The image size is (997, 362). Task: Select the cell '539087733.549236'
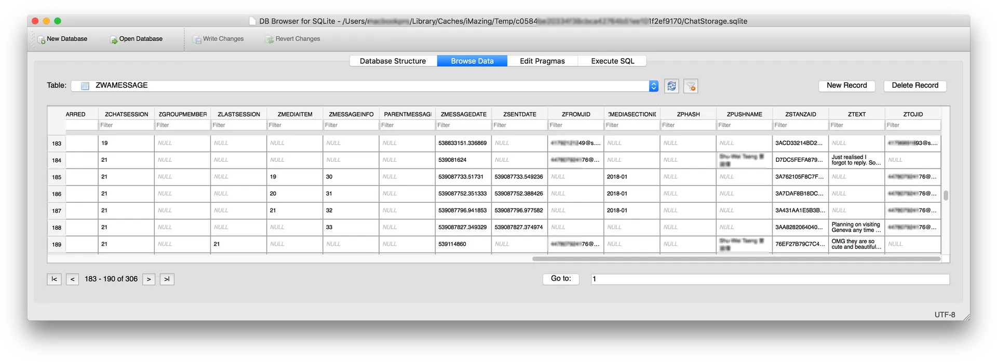(519, 177)
